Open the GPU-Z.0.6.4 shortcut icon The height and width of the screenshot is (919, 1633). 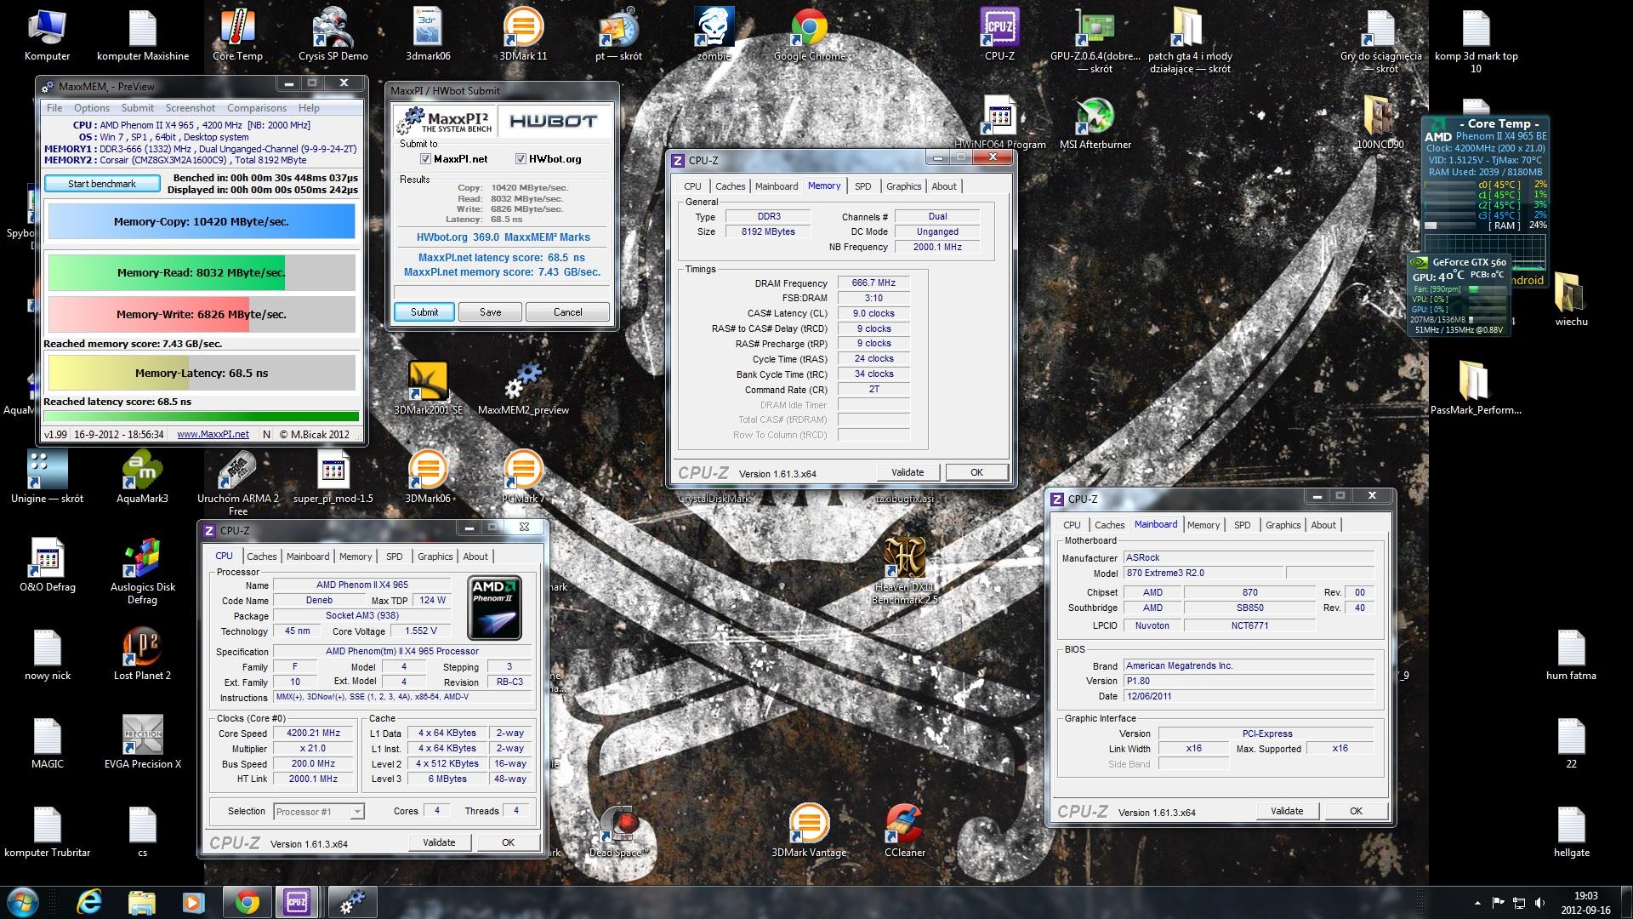point(1095,40)
